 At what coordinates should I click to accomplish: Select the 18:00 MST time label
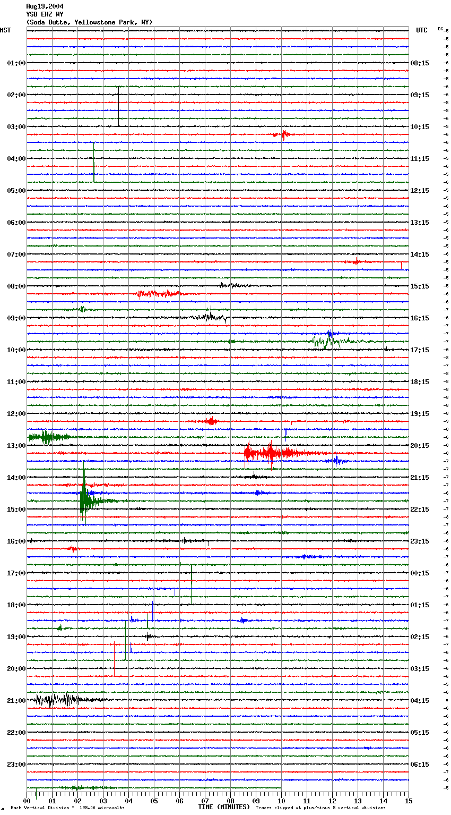[16, 605]
